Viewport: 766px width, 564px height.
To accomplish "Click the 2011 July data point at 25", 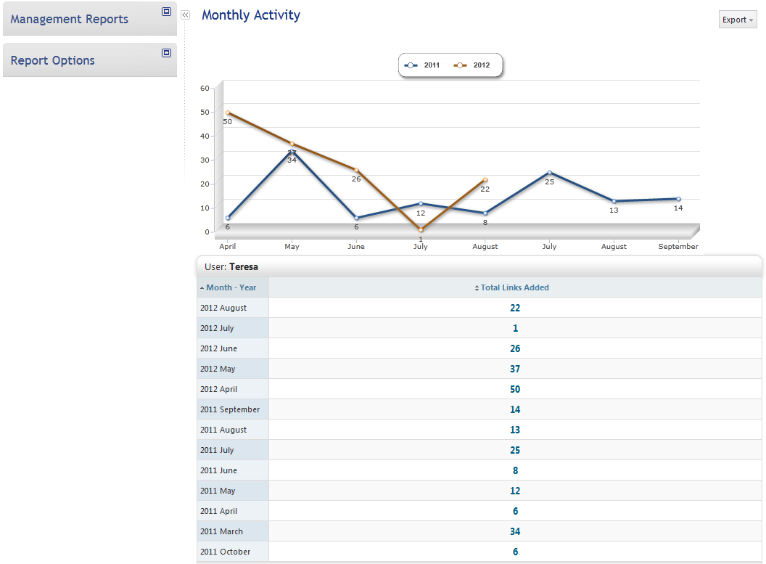I will point(549,173).
